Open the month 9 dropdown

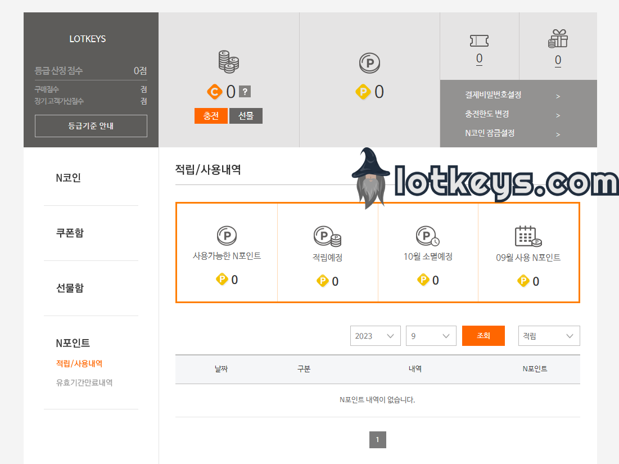(431, 336)
